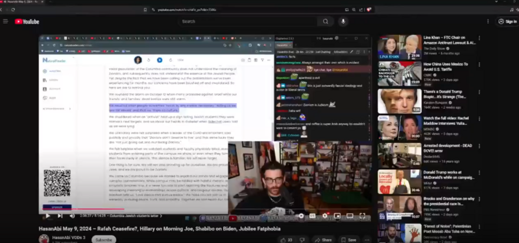The image size is (519, 243).
Task: Open YouTube settings three-dot menu near Sign in
Action: coord(488,21)
